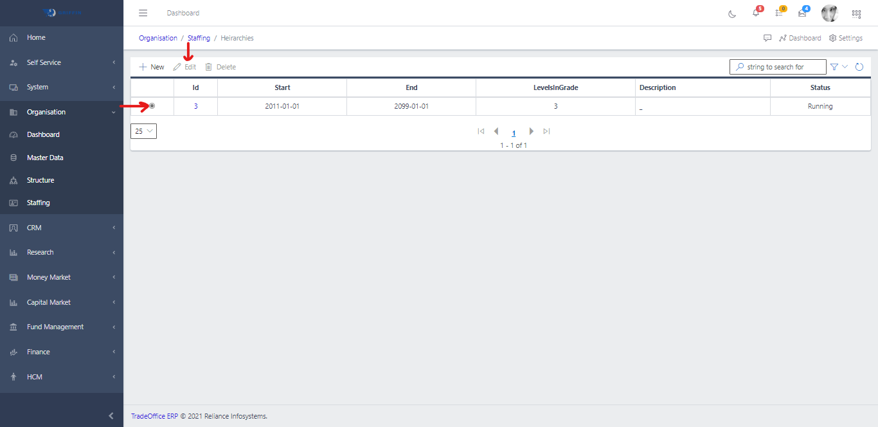Open the tasks list icon

pyautogui.click(x=779, y=13)
